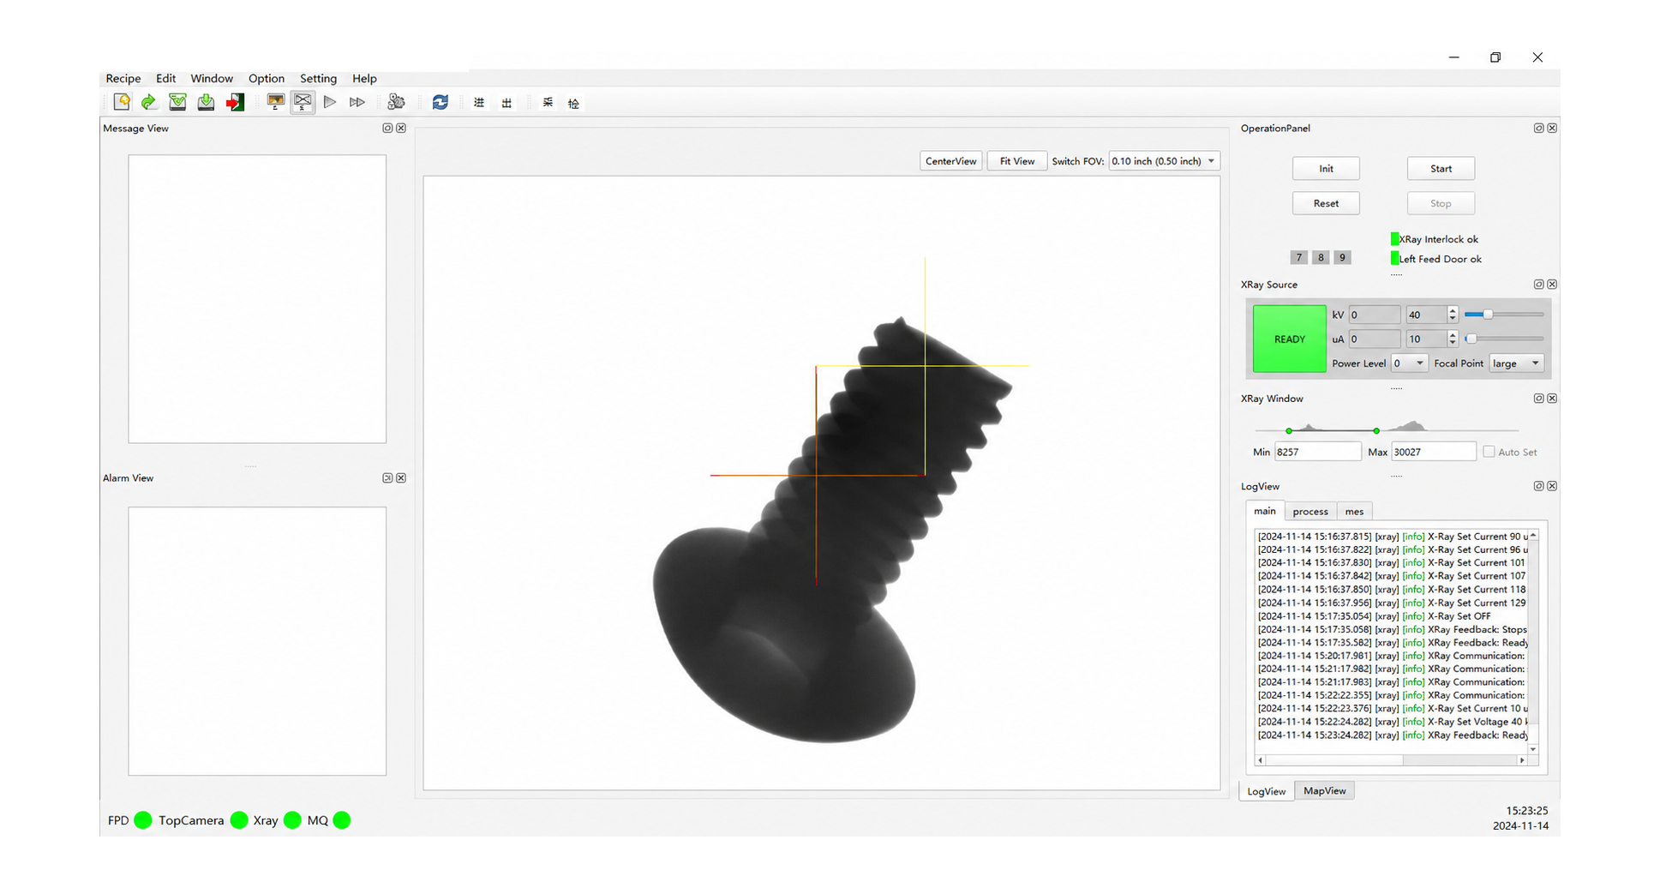This screenshot has height=888, width=1660.
Task: Float the LogView panel
Action: pos(1538,486)
